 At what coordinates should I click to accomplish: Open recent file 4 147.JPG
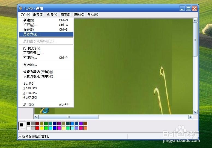click(46, 97)
